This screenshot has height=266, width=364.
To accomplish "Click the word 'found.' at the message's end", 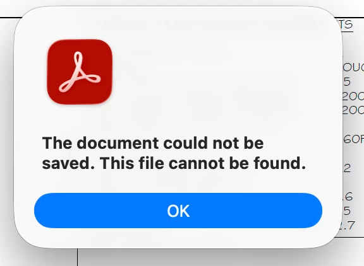I will [x=280, y=163].
